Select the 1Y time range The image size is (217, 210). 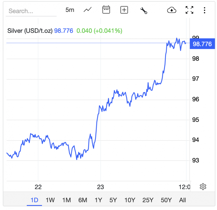(98, 200)
